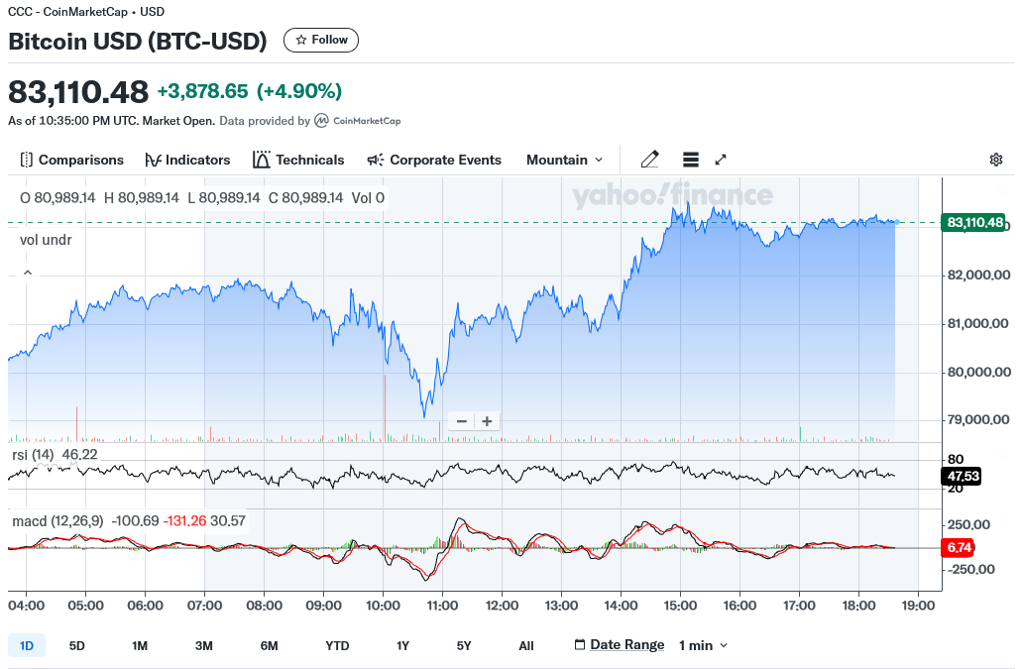Select the 3M time range

204,645
